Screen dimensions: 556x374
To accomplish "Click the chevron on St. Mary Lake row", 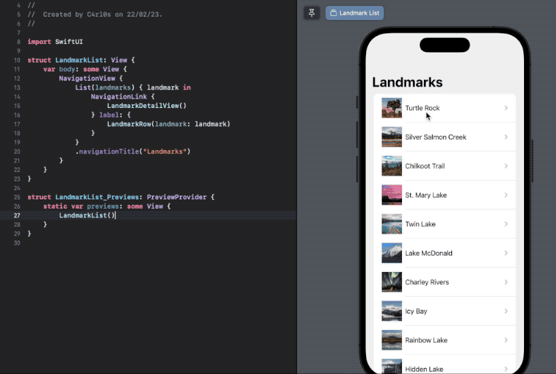I will tap(506, 195).
